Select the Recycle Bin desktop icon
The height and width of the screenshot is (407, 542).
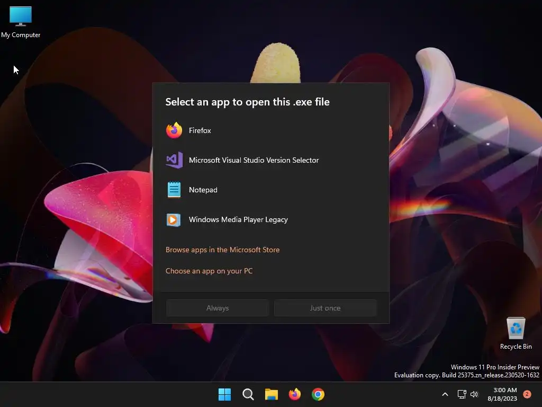[516, 333]
